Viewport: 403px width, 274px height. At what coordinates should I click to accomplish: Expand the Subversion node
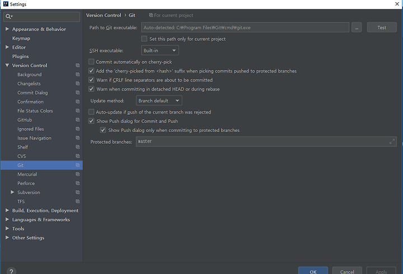pos(12,192)
